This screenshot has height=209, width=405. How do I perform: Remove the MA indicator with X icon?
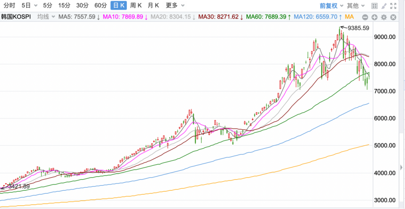(393, 17)
